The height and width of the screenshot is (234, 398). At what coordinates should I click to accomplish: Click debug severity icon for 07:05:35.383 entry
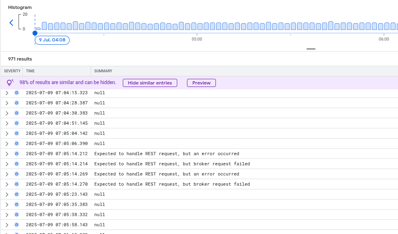(x=17, y=204)
